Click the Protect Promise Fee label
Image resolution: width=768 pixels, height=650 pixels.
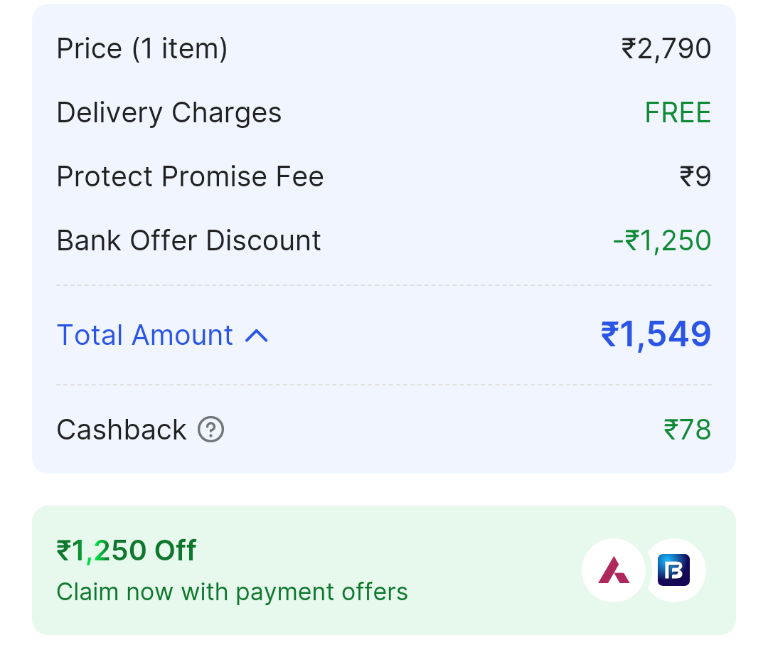click(x=190, y=176)
